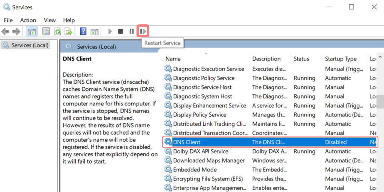
Task: Click the Start Service play icon
Action: tap(110, 31)
